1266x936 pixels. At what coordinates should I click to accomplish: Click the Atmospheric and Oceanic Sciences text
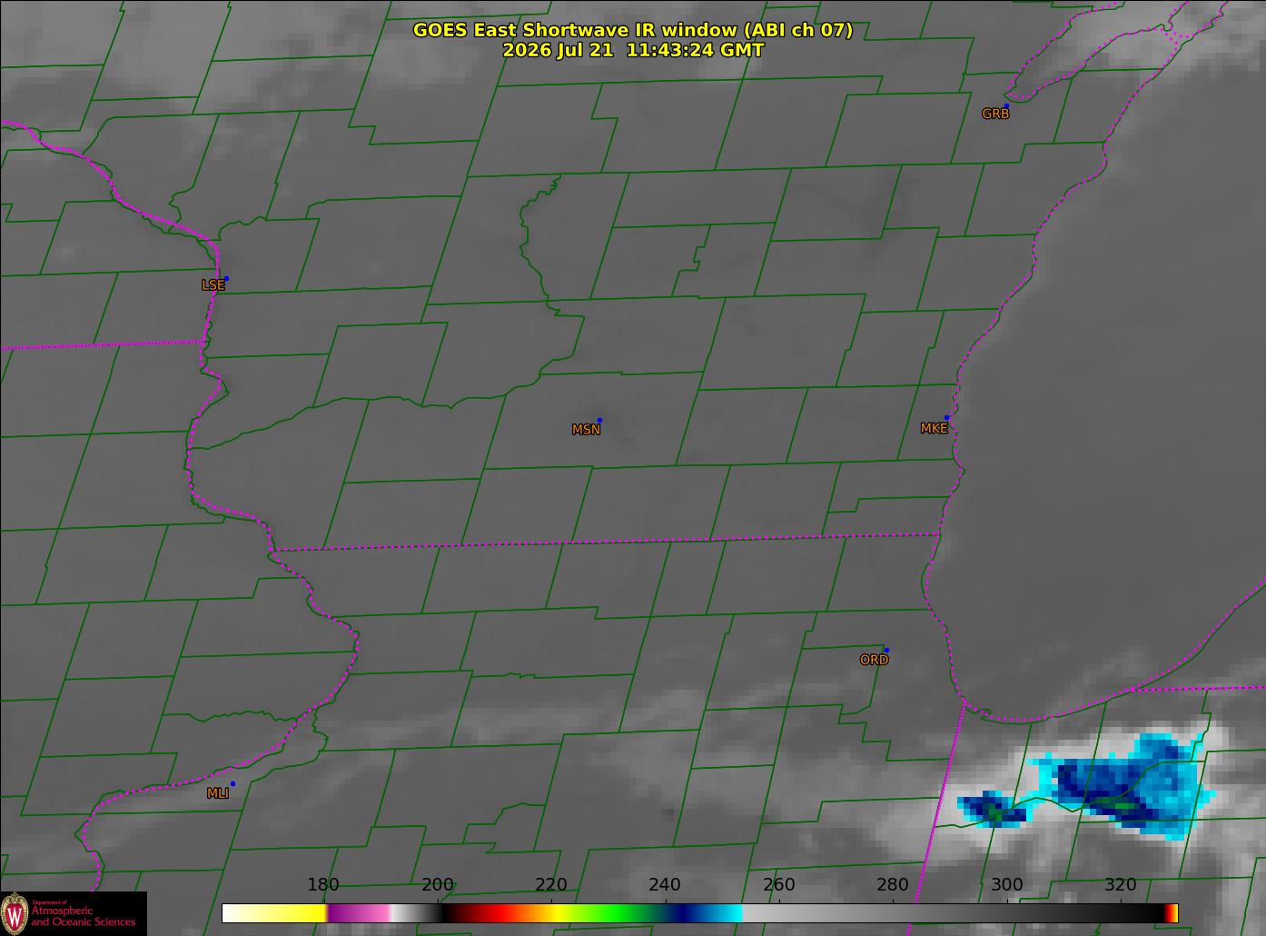click(x=84, y=916)
